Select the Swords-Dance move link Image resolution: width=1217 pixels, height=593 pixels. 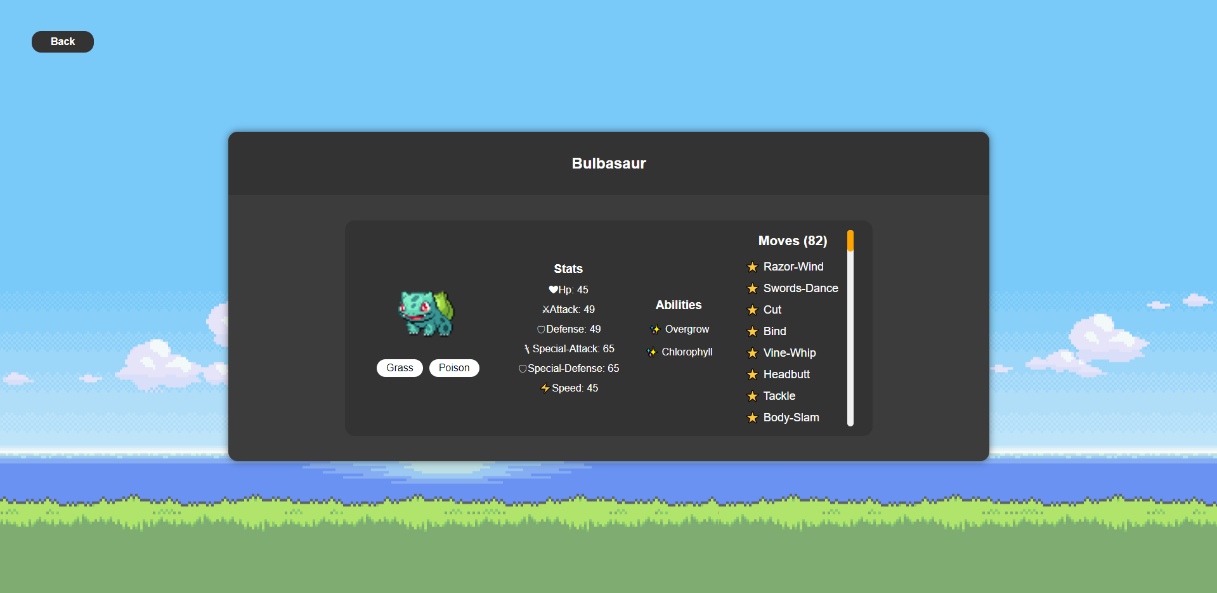pos(801,288)
